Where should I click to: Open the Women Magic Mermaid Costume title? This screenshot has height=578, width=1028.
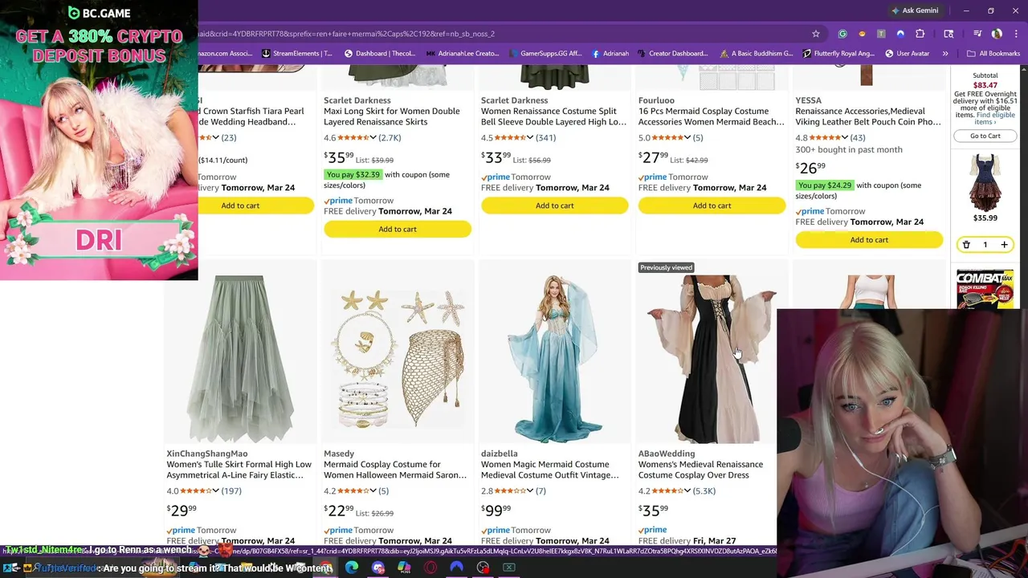[550, 470]
